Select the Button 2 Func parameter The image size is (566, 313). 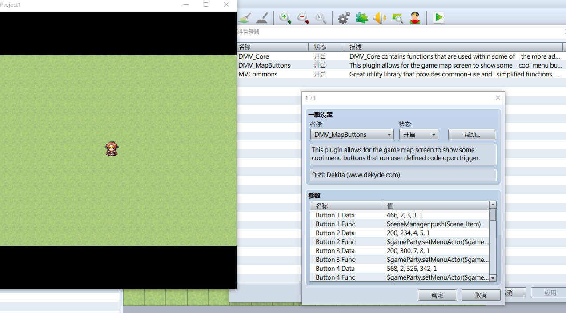pyautogui.click(x=400, y=242)
